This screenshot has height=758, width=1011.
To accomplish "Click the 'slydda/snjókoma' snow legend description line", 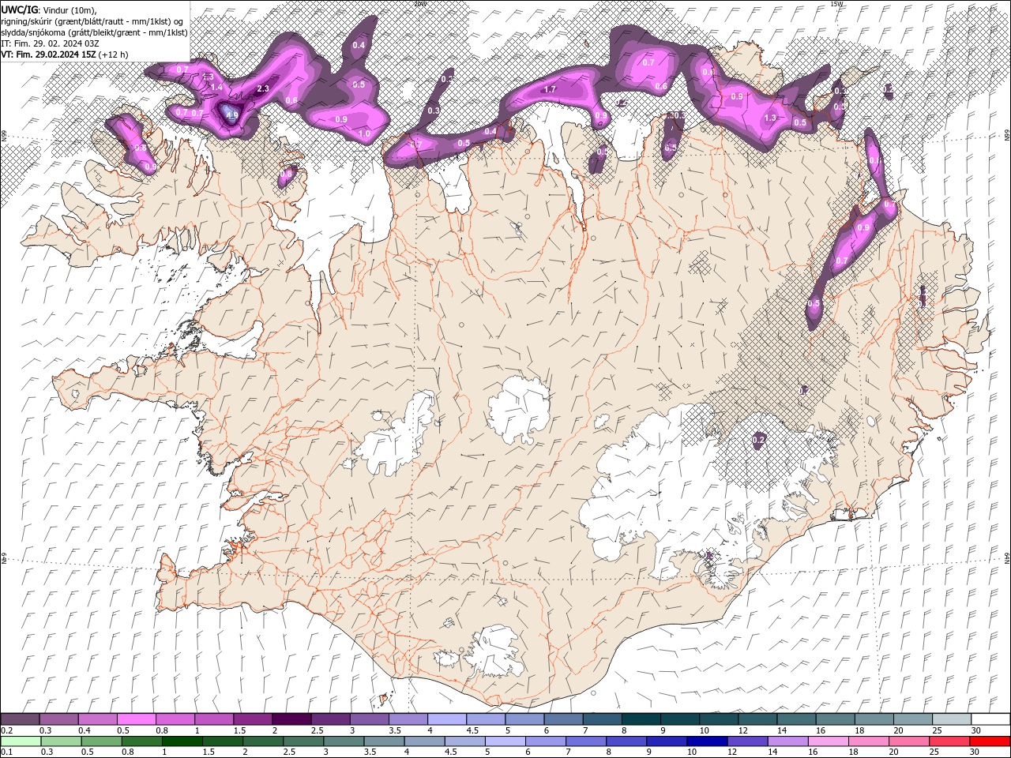I will click(x=94, y=32).
